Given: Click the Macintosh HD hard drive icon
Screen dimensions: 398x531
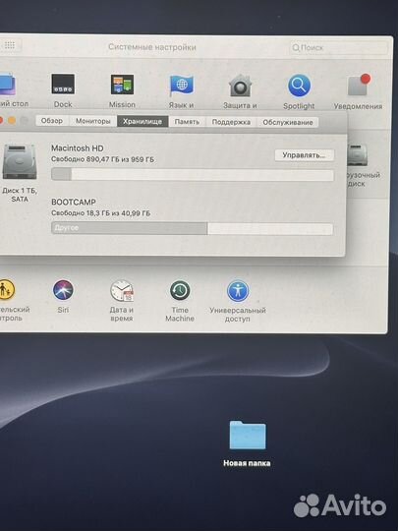Looking at the screenshot, I should [x=20, y=162].
